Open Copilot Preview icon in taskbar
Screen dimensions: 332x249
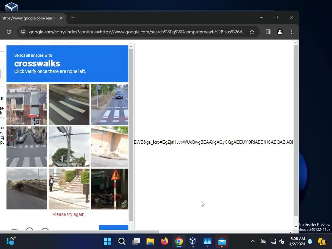[322, 241]
